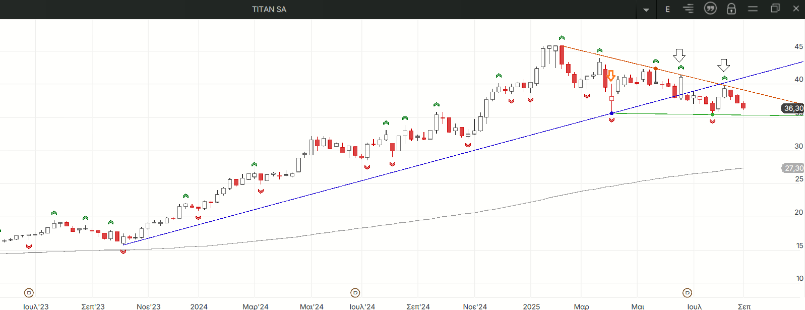This screenshot has height=310, width=805.
Task: Select the second green anchor dot on the horizontal line
Action: (x=712, y=114)
